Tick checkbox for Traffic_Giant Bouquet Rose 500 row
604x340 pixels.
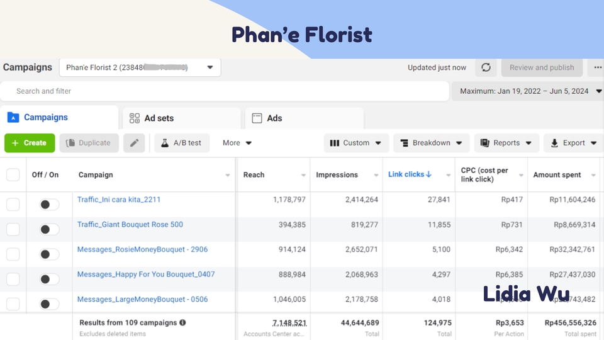pos(13,229)
